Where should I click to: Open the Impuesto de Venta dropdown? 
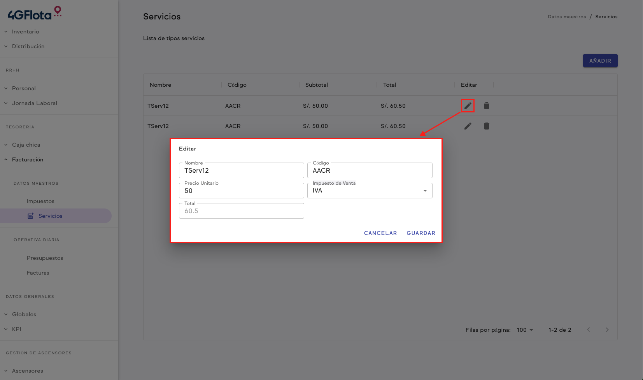(x=370, y=191)
